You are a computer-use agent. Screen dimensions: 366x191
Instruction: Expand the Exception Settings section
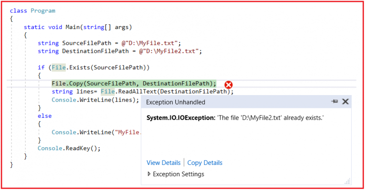(149, 174)
